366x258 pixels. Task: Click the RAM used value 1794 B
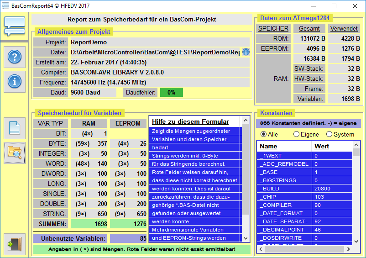344,58
